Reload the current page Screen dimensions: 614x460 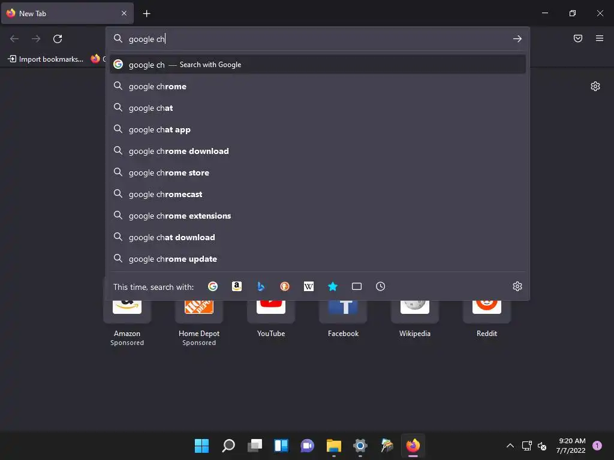[x=58, y=39]
